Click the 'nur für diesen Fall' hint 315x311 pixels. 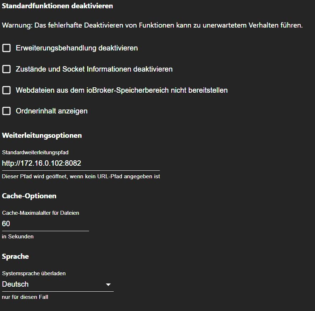tap(25, 297)
